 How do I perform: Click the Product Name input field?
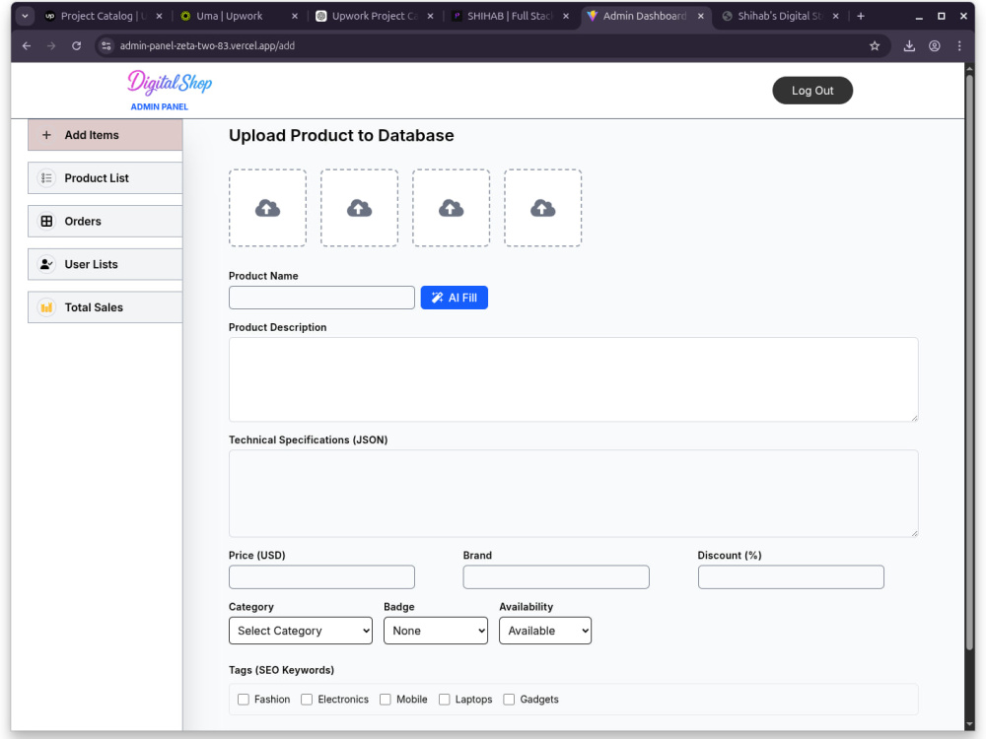(x=321, y=298)
